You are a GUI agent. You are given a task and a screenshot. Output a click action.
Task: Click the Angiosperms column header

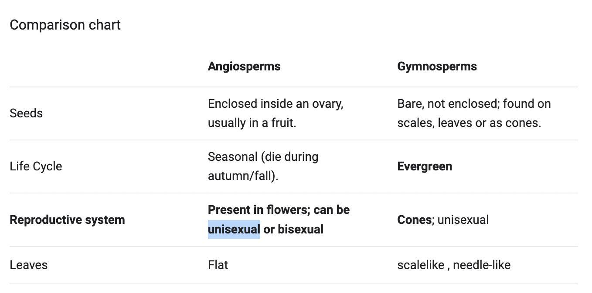[x=244, y=66]
